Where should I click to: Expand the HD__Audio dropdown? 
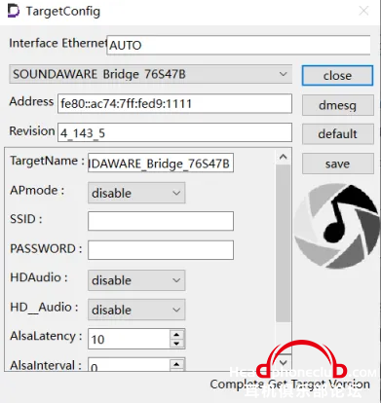click(x=136, y=310)
